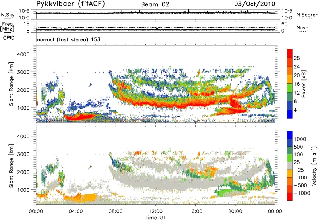Viewport: 318px width, 220px height.
Task: Click the 'N.Sky' legend label
Action: (x=8, y=15)
